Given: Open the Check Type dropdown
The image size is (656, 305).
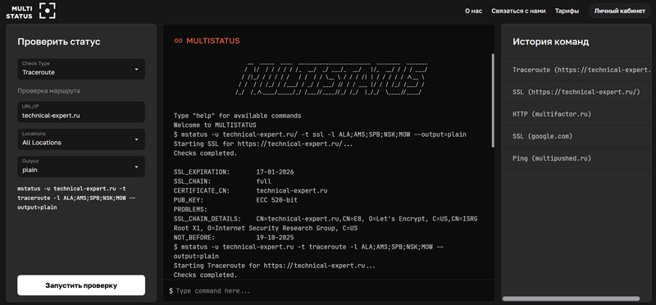Looking at the screenshot, I should pos(81,69).
